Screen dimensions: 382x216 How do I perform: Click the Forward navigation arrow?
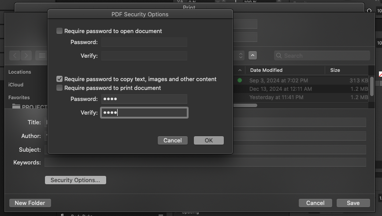[x=26, y=56]
